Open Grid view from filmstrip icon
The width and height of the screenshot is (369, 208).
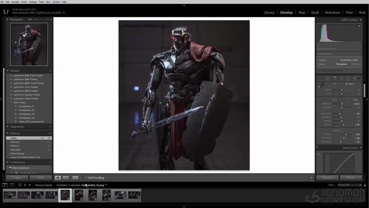coord(20,185)
